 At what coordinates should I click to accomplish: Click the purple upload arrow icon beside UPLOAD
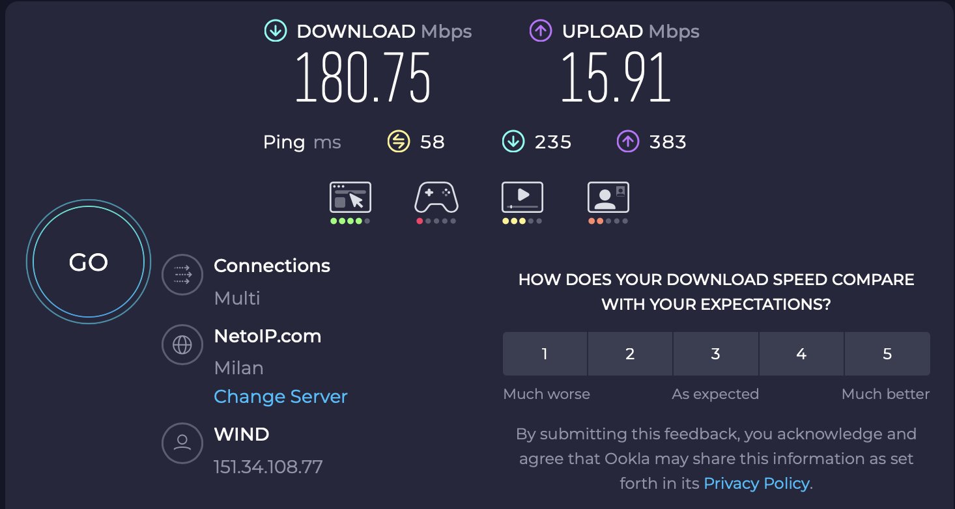541,31
